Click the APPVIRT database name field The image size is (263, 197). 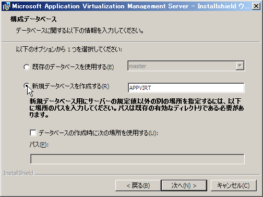[x=186, y=88]
